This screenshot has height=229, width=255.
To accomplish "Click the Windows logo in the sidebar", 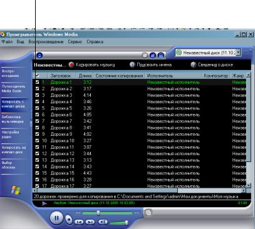I will (16, 190).
